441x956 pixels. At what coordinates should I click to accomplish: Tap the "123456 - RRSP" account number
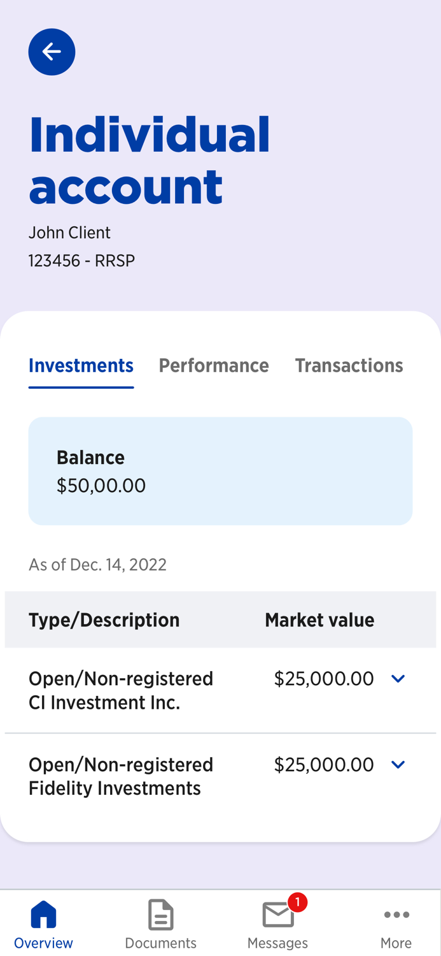tap(81, 261)
